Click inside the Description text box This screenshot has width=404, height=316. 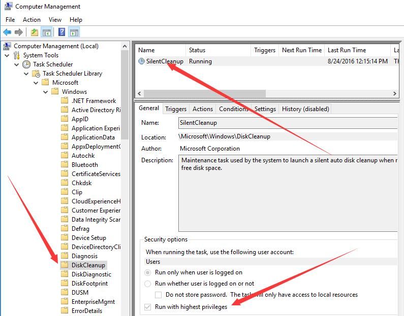(288, 193)
